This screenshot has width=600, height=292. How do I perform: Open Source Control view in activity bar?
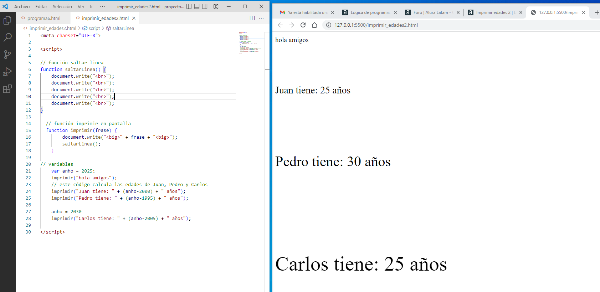click(x=7, y=55)
